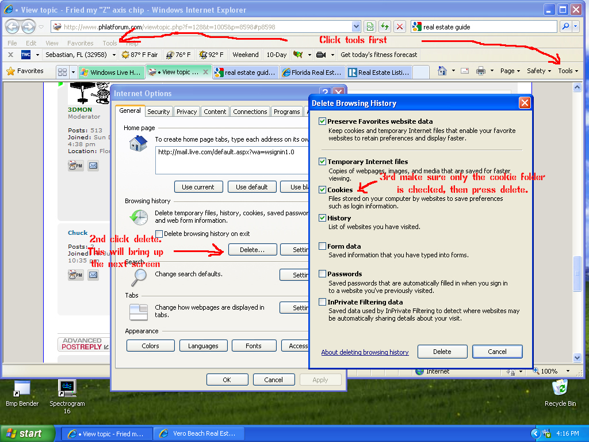Open the Quick Tabs grid icon
589x442 pixels.
[62, 72]
